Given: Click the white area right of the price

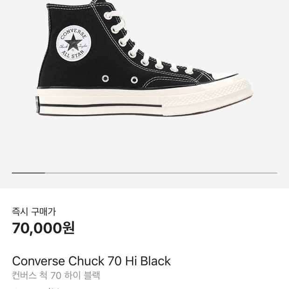Looking at the screenshot, I should [186, 228].
